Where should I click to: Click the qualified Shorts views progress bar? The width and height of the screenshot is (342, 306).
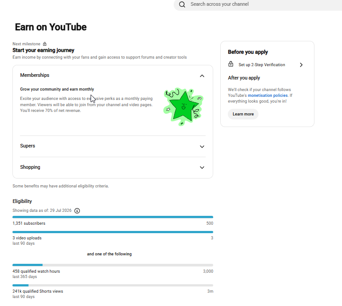(113, 285)
